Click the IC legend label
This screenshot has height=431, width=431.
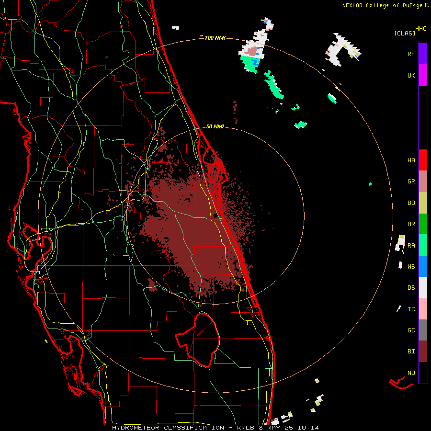click(411, 309)
